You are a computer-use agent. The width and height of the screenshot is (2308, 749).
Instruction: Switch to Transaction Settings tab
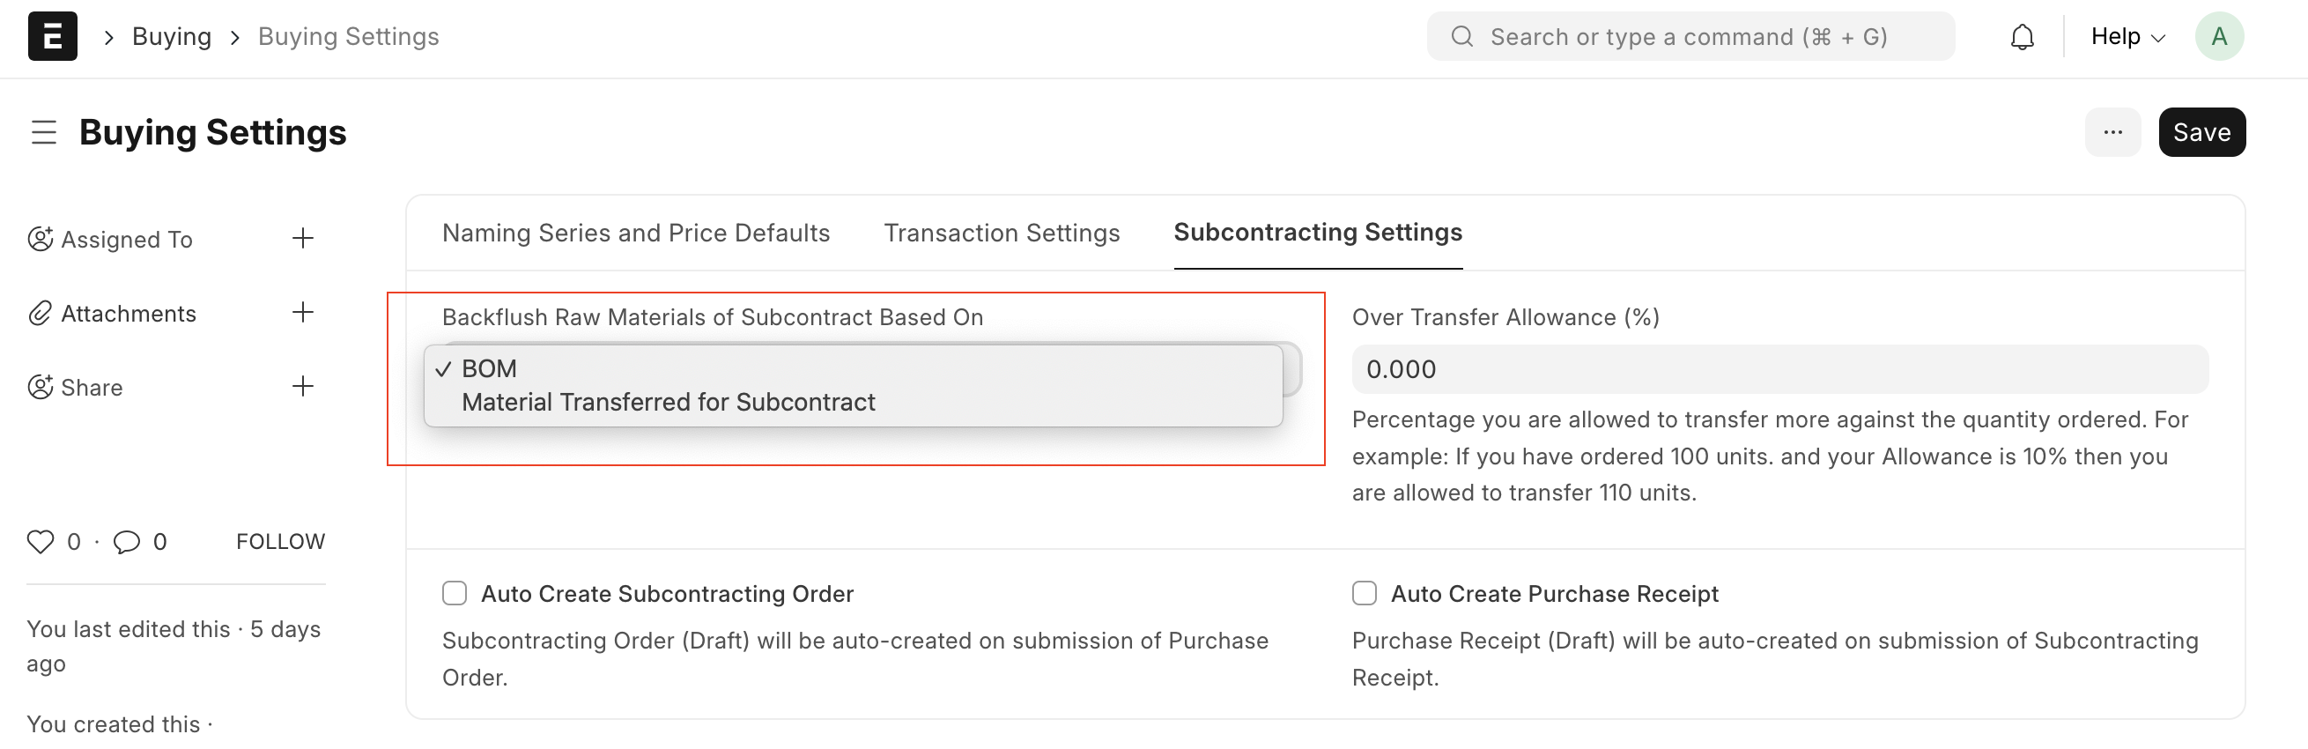tap(1002, 233)
